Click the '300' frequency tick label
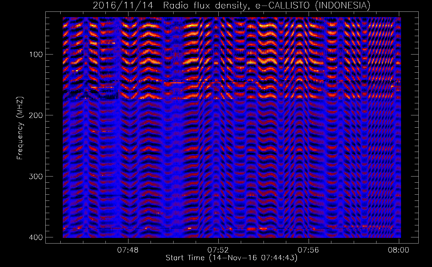This screenshot has width=432, height=267. (x=36, y=176)
